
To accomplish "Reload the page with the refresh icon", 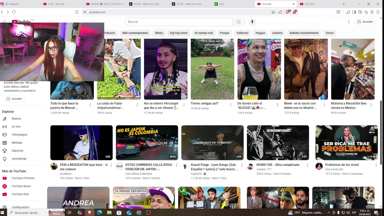I will pos(14,12).
